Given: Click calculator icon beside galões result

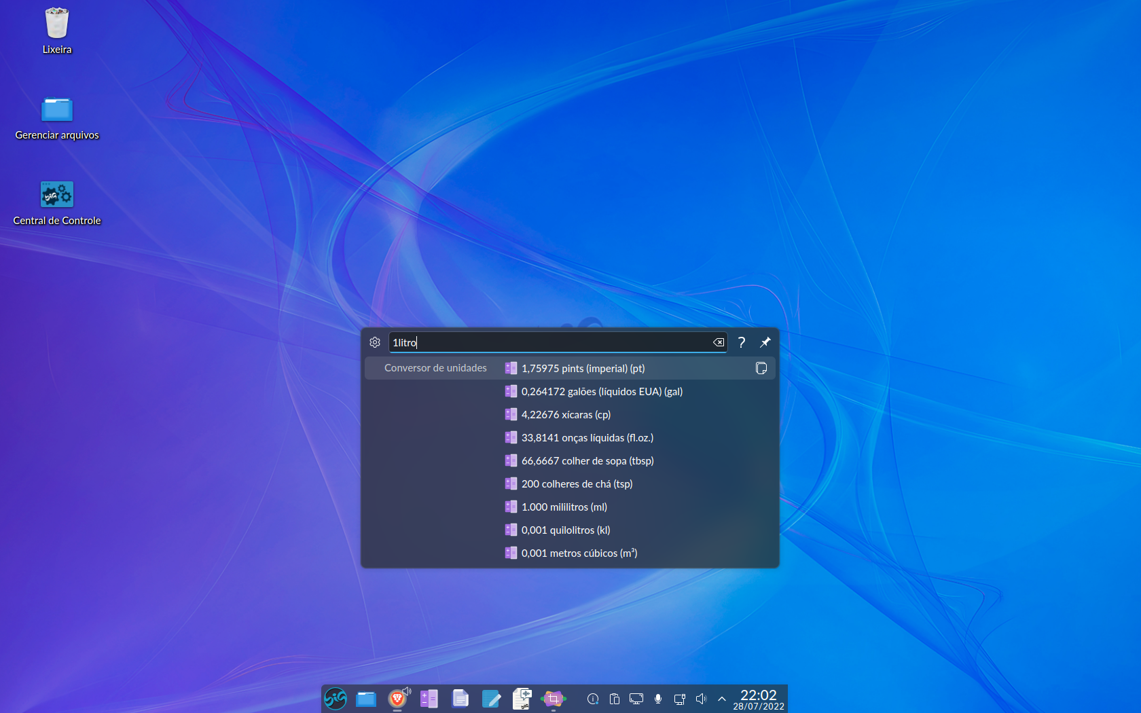Looking at the screenshot, I should (511, 391).
